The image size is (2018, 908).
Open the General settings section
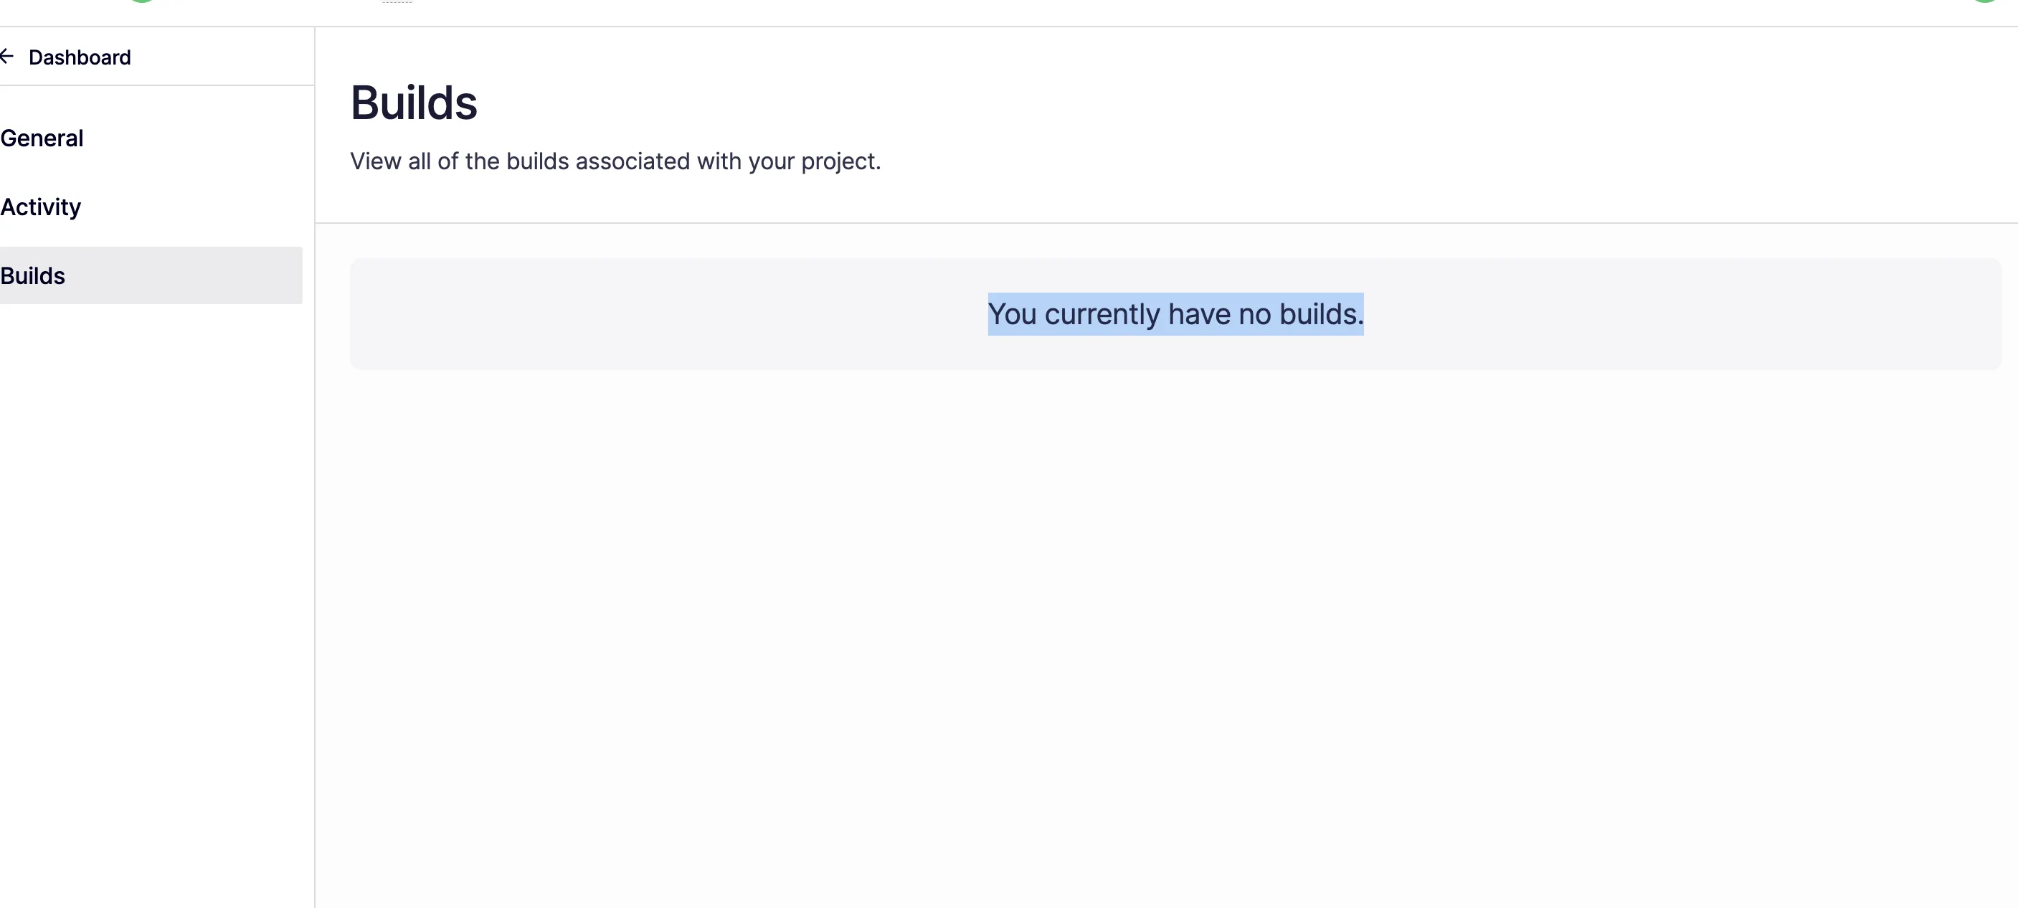click(42, 138)
